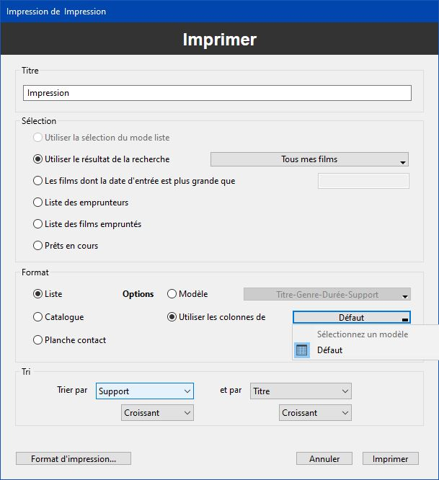Image resolution: width=439 pixels, height=480 pixels.
Task: Expand the 'Trier par' Support dropdown
Action: [145, 391]
